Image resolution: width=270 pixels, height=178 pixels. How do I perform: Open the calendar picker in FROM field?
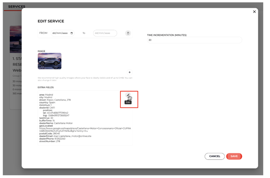point(72,33)
